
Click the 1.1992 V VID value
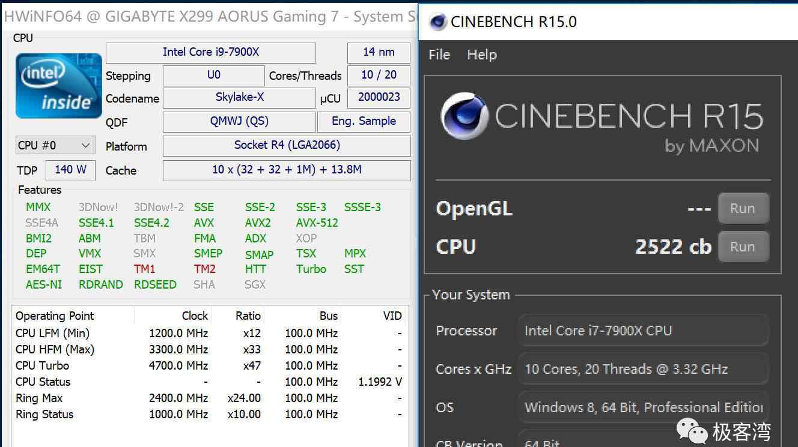pos(380,382)
